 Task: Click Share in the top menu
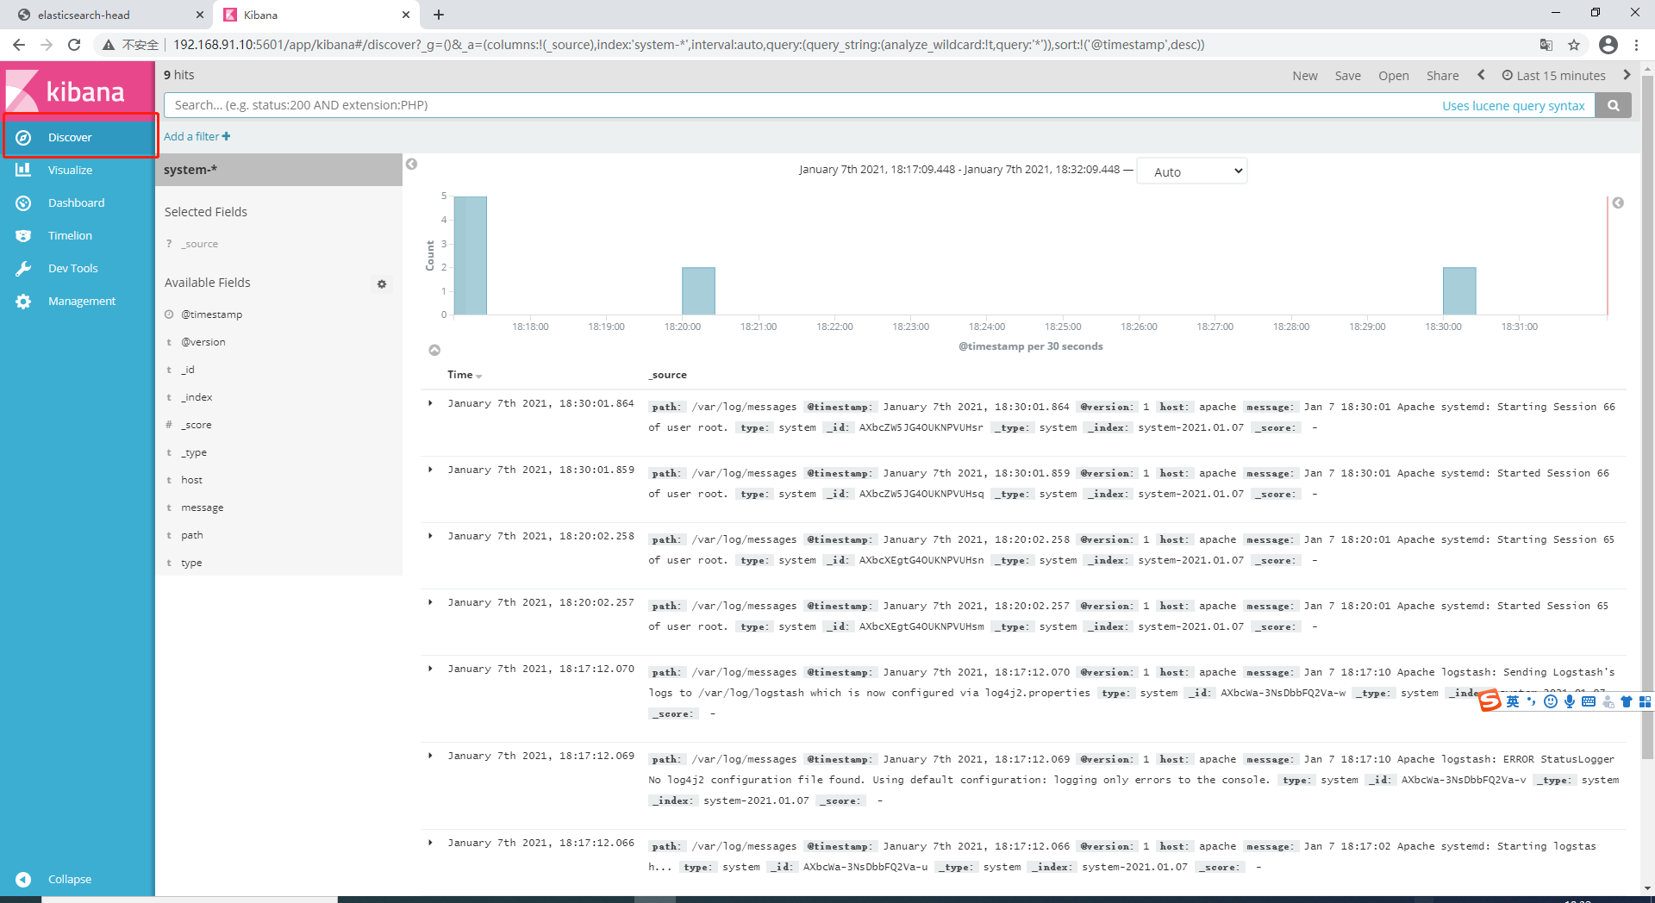click(1443, 76)
